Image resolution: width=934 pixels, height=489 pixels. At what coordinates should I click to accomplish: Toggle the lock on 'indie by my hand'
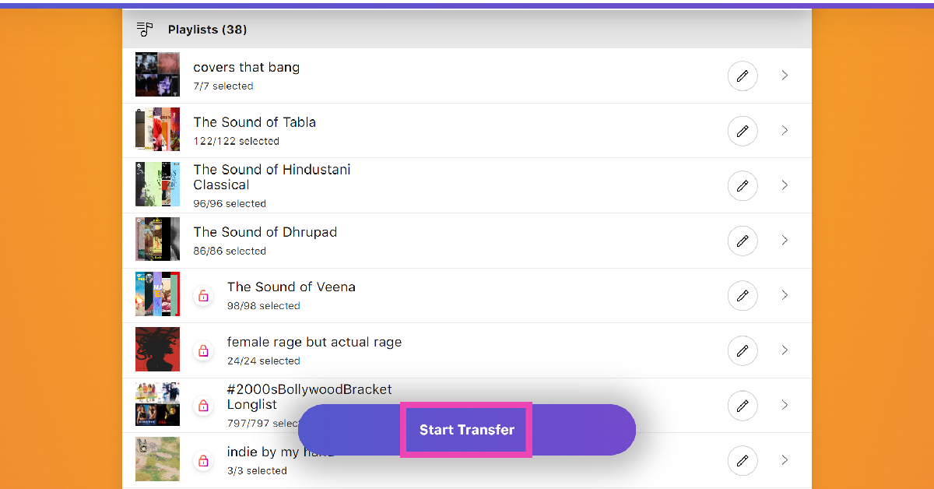(203, 460)
